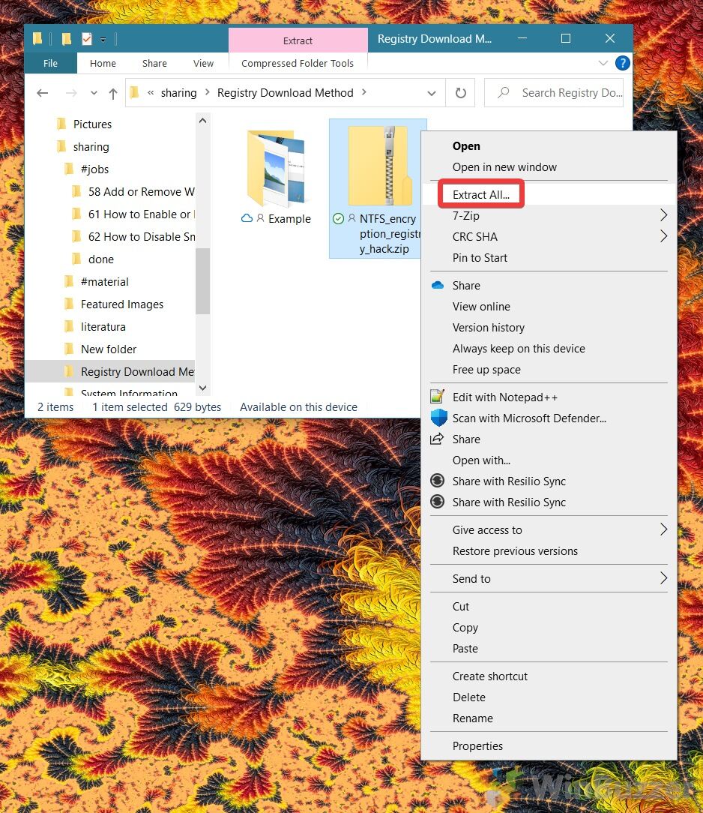703x813 pixels.
Task: Click the Search Registry Download field
Action: tap(554, 93)
